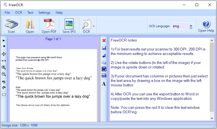The height and width of the screenshot is (129, 217).
Task: Click the eng language field
Action: click(x=180, y=26)
